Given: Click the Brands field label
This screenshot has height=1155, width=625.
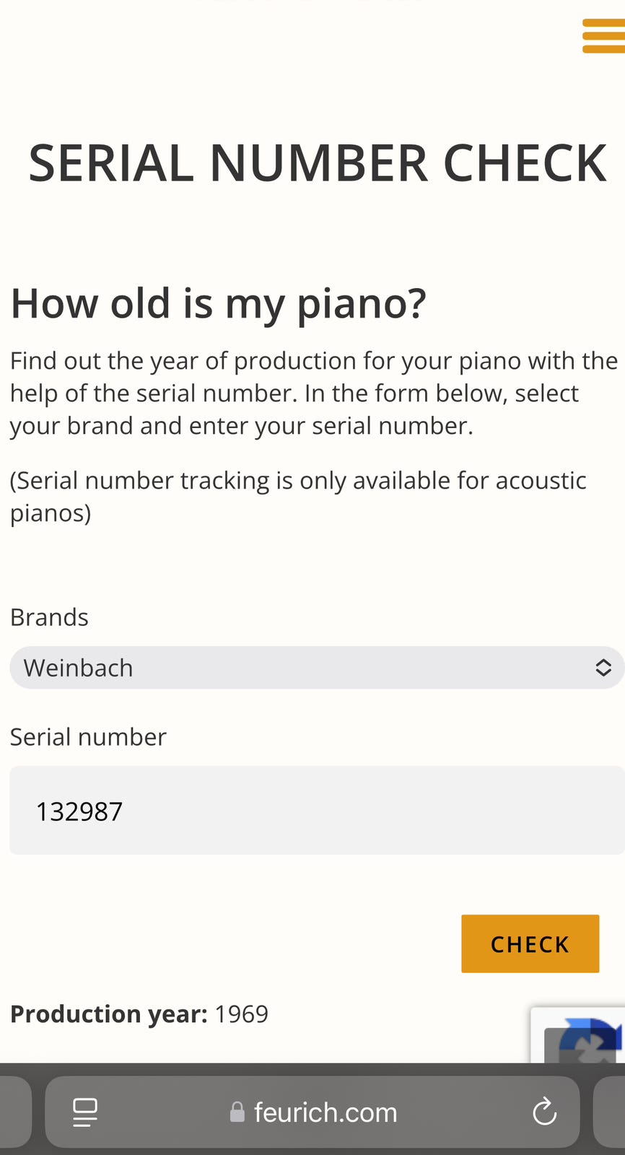Looking at the screenshot, I should tap(49, 617).
